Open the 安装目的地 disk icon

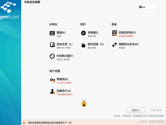[x=114, y=33]
